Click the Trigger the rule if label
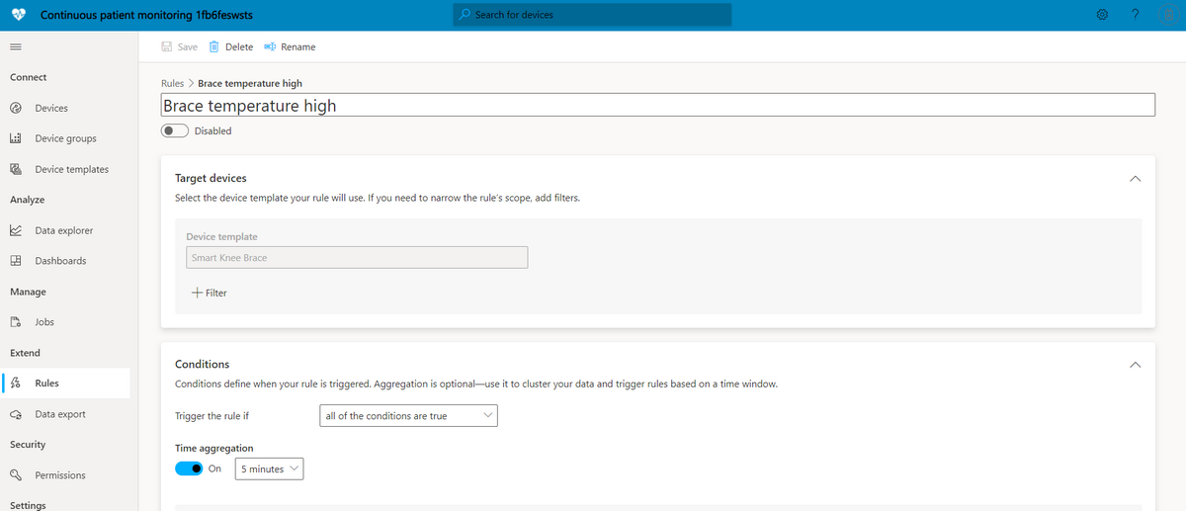 [x=212, y=416]
